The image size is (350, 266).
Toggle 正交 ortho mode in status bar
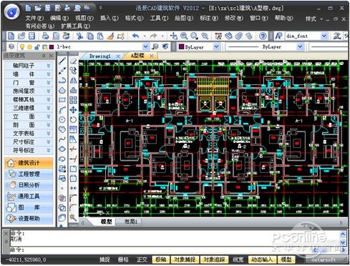pyautogui.click(x=142, y=260)
